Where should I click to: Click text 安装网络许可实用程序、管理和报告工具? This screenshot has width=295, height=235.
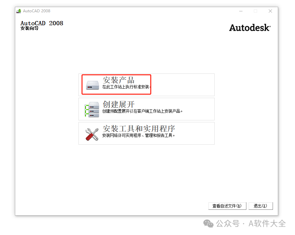(x=138, y=135)
